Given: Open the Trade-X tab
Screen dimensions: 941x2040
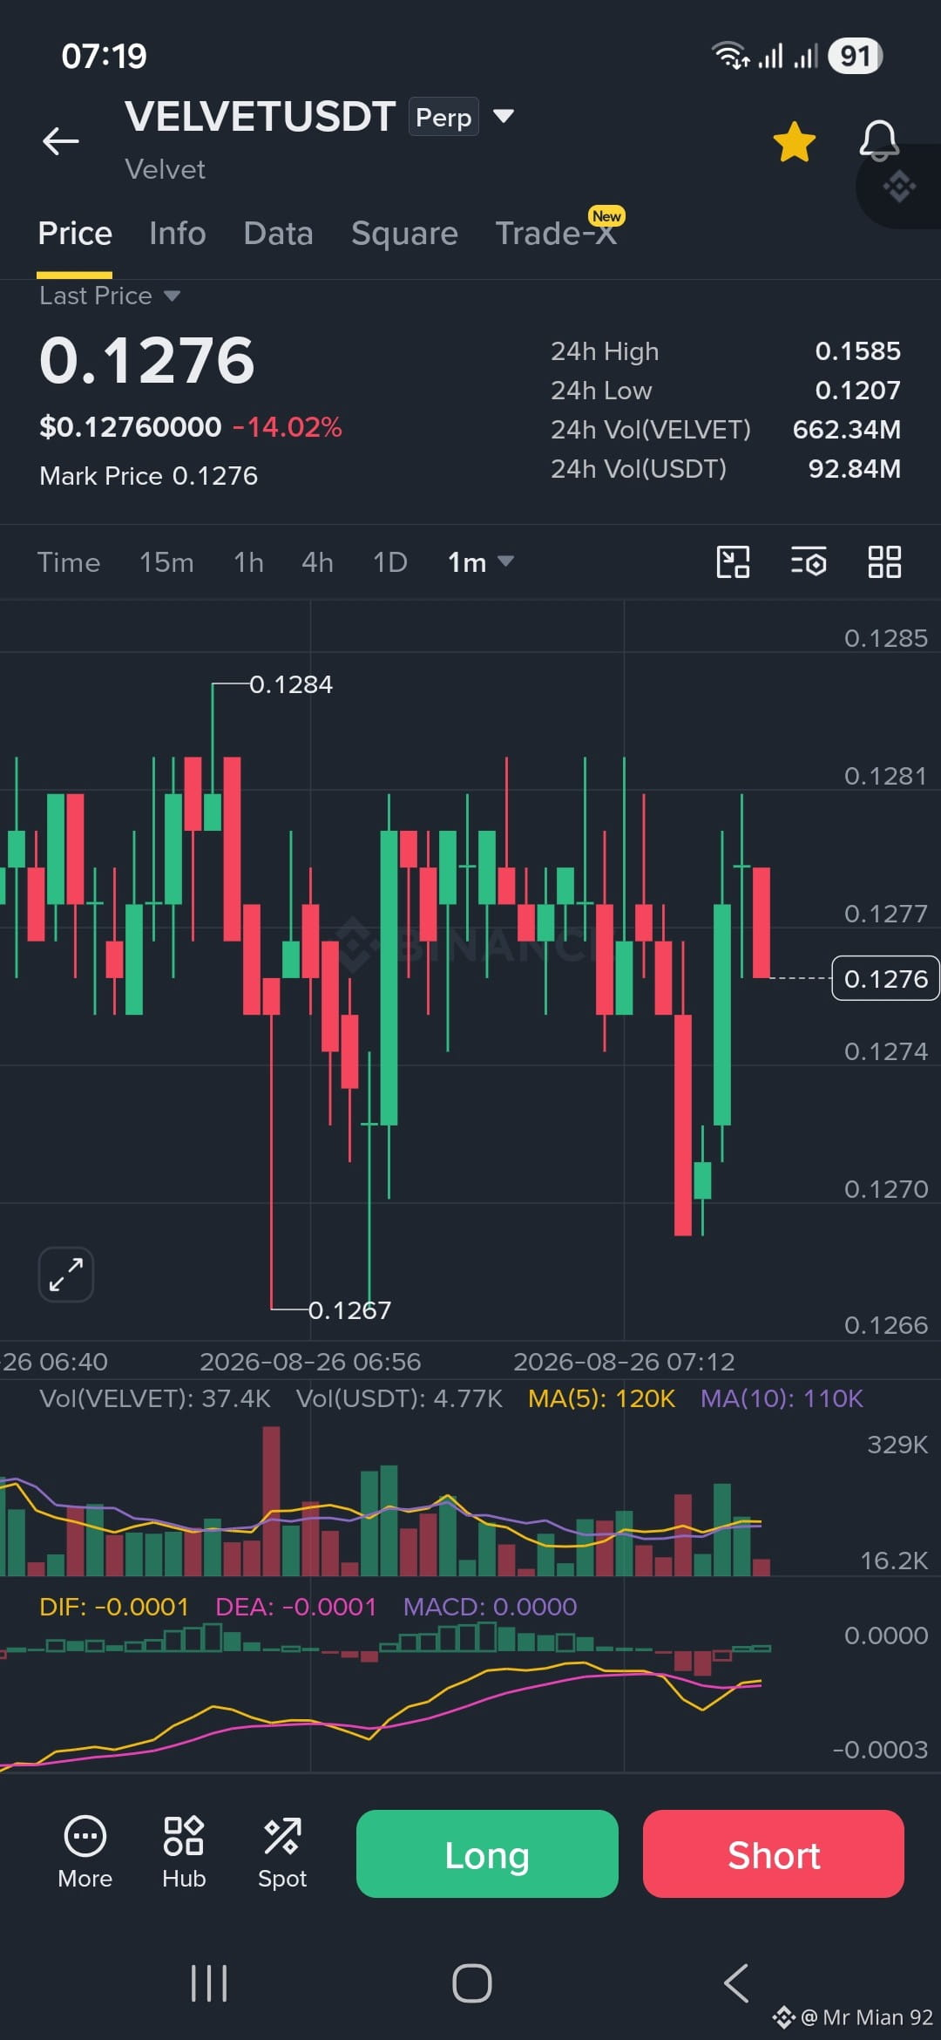Looking at the screenshot, I should tap(556, 233).
